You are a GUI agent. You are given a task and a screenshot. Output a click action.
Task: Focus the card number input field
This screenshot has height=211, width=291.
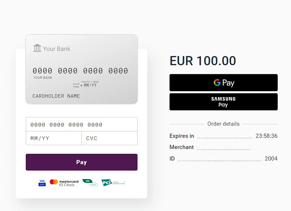[x=81, y=124]
